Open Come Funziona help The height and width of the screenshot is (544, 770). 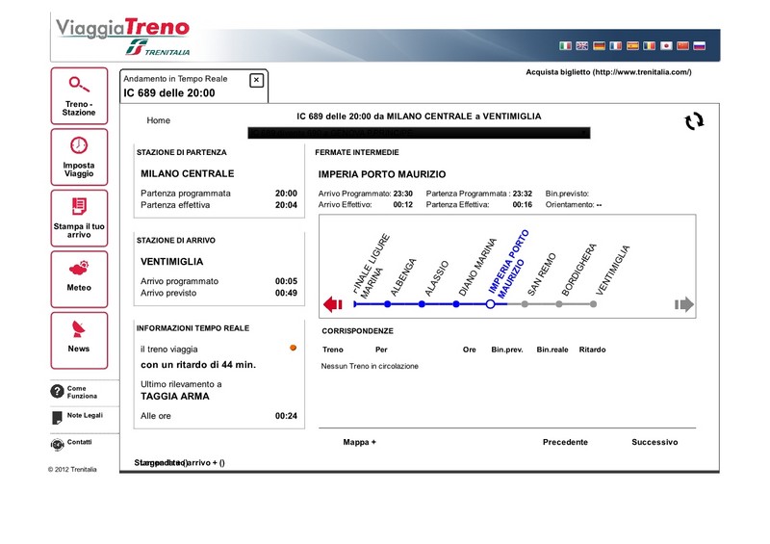74,392
